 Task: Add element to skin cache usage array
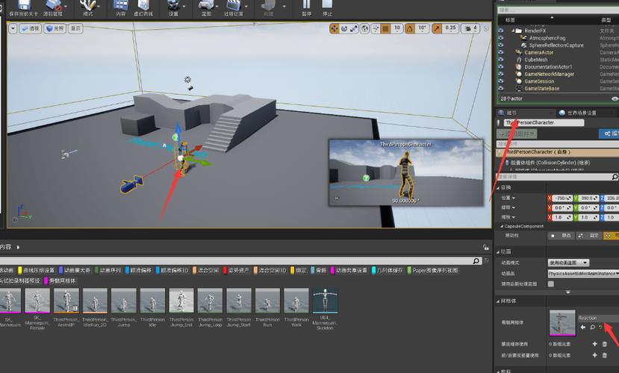coord(594,344)
